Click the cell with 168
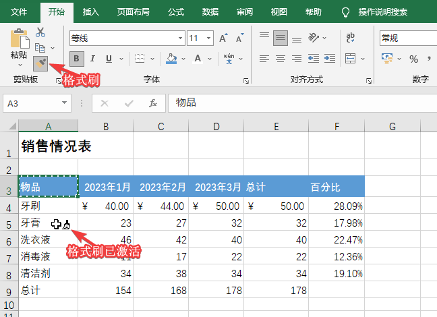The height and width of the screenshot is (317, 437). coord(161,290)
